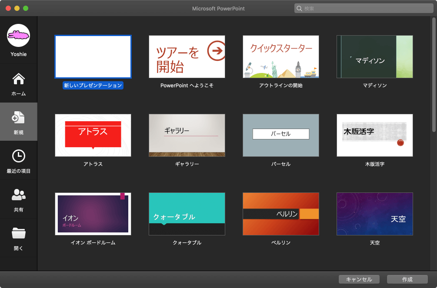The image size is (437, 288).
Task: Select the blank 新しいプレゼンテーション thumbnail
Action: click(93, 56)
